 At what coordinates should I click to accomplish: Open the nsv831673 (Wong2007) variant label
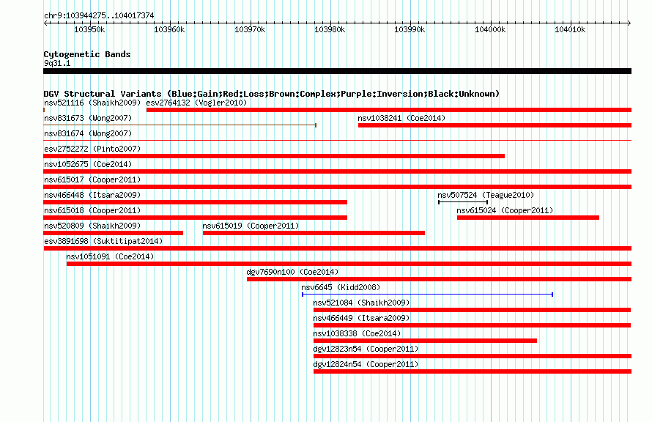[x=88, y=118]
